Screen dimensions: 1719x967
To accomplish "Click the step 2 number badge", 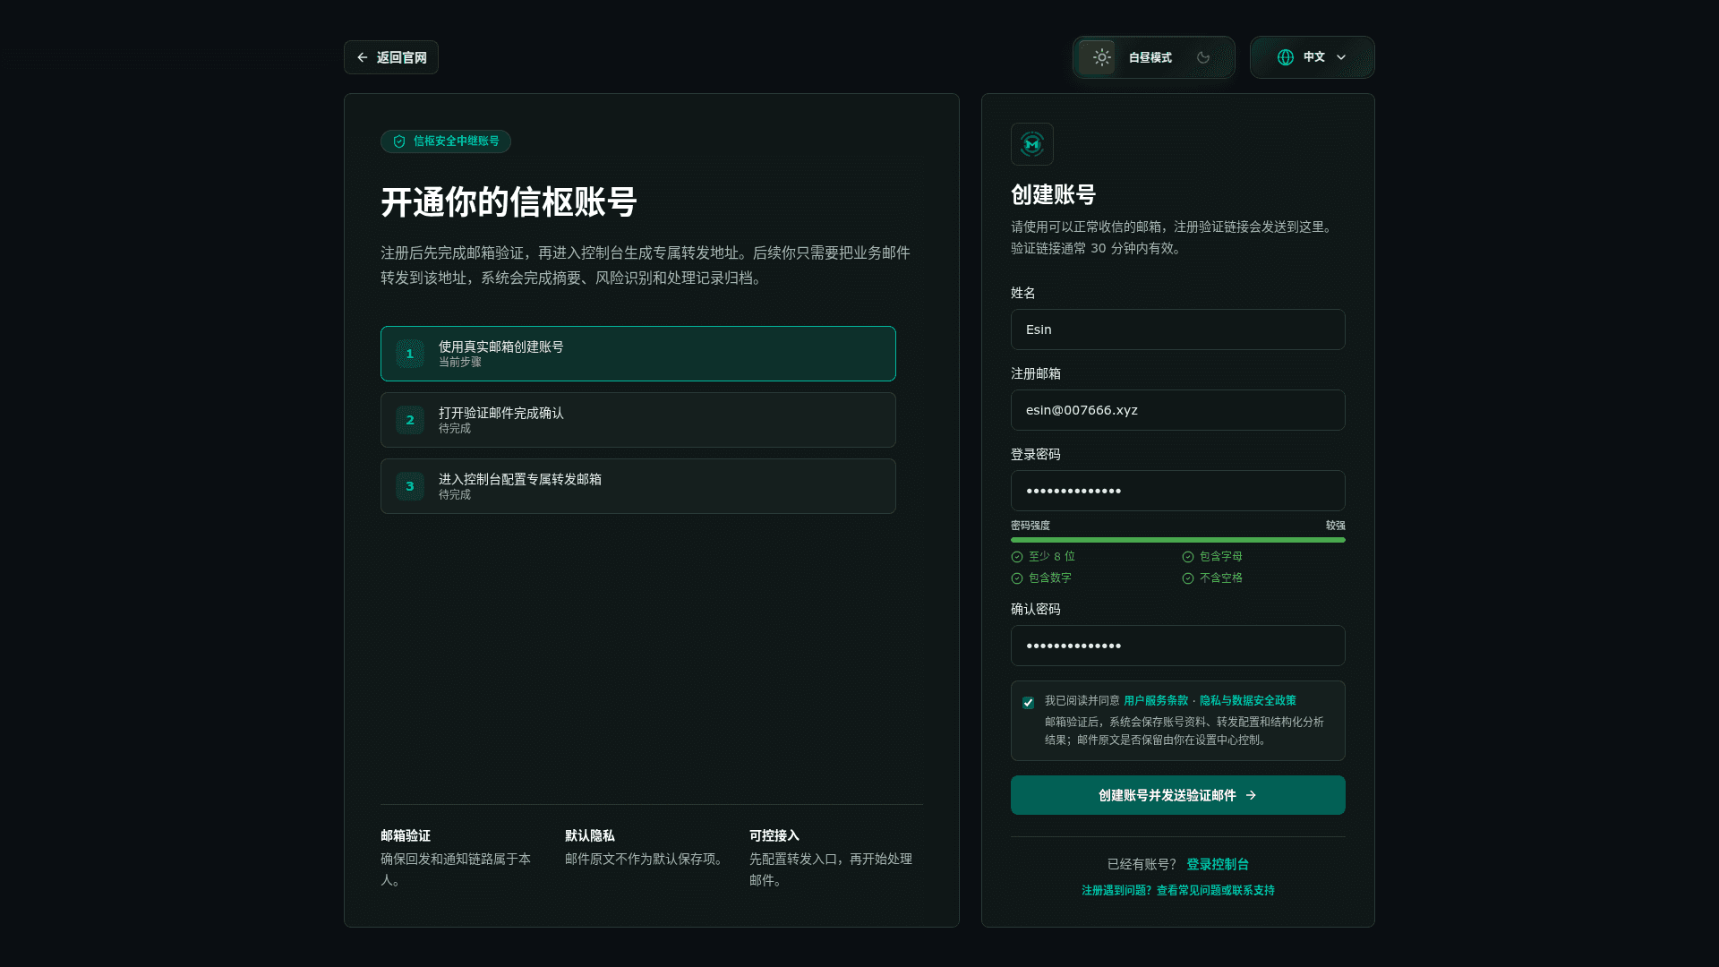I will pos(410,420).
